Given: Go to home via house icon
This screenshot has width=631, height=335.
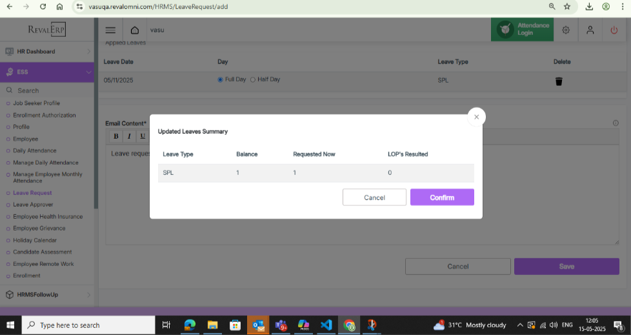Looking at the screenshot, I should click(134, 30).
